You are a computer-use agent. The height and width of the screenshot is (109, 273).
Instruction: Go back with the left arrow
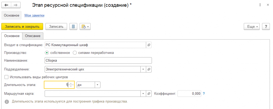6,5
